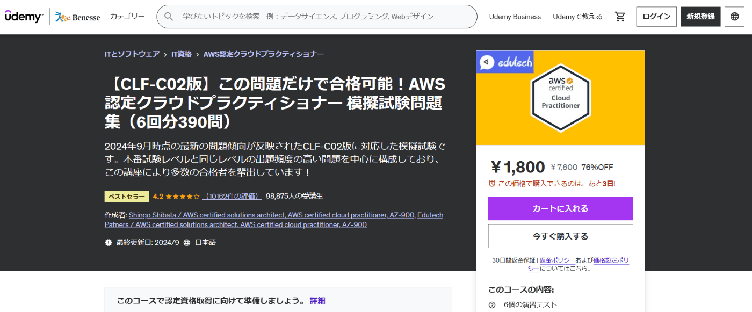This screenshot has width=752, height=312.
Task: Click the course title heading
Action: (275, 103)
